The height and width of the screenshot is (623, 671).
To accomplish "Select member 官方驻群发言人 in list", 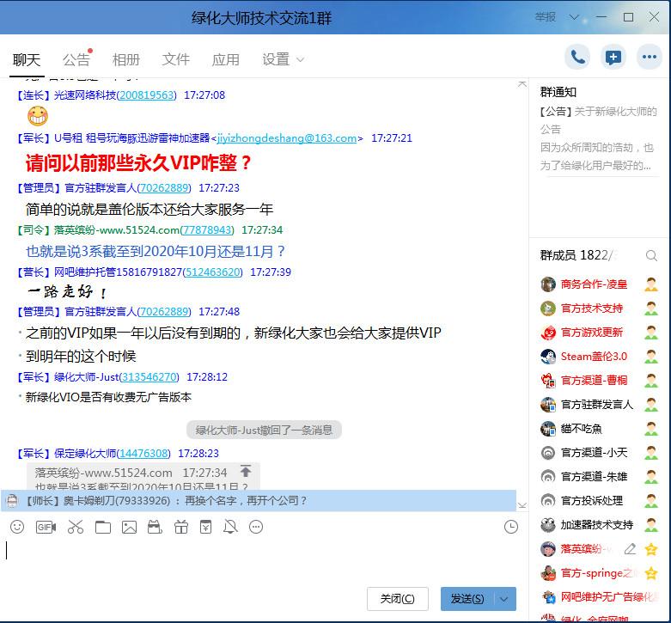I will (x=599, y=405).
